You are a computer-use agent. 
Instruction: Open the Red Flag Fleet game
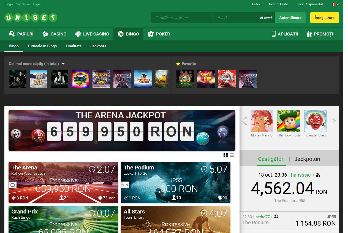tap(143, 79)
